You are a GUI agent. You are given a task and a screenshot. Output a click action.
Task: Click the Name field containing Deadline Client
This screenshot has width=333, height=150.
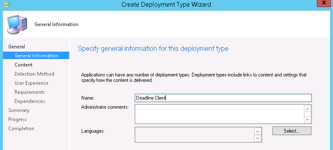pyautogui.click(x=223, y=98)
